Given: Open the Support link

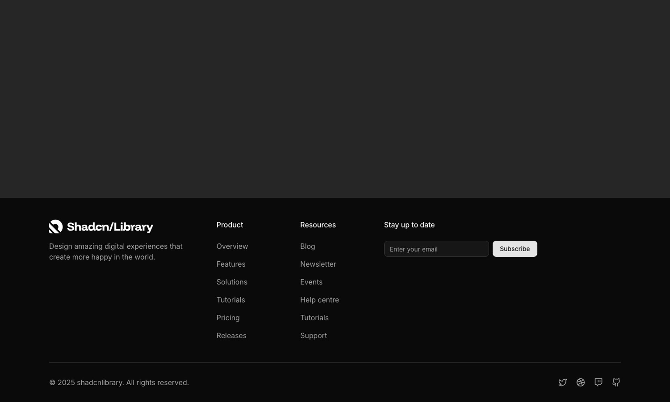Looking at the screenshot, I should [x=314, y=336].
